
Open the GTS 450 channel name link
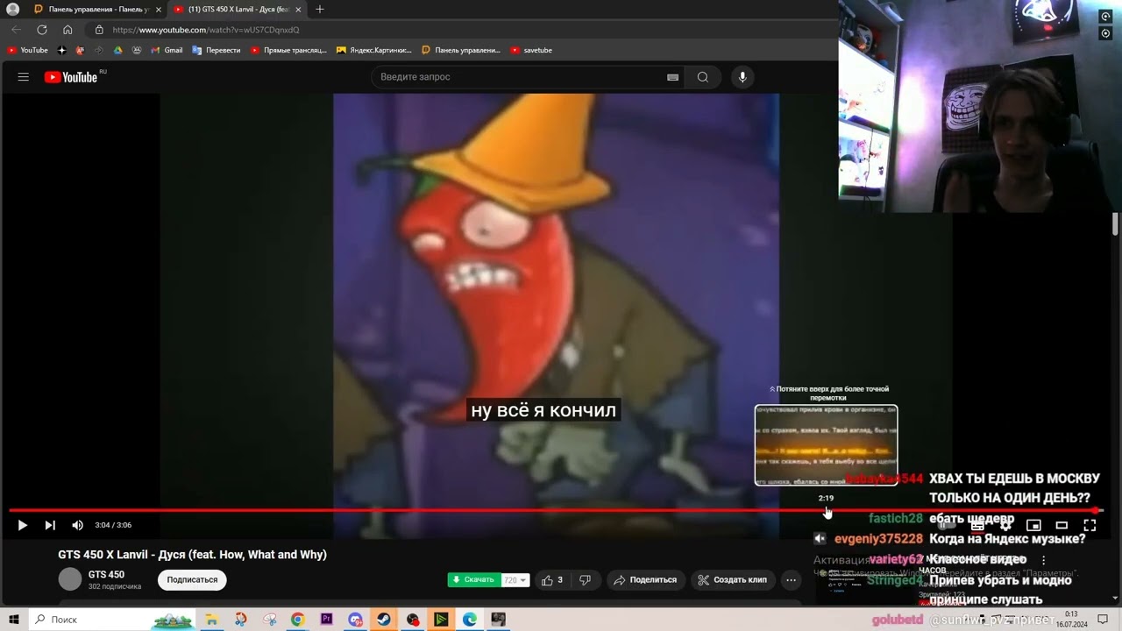pyautogui.click(x=106, y=575)
